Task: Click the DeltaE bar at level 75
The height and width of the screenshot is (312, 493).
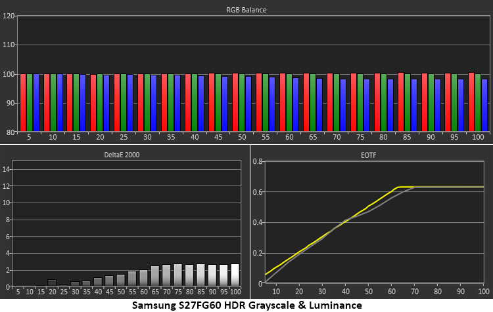Action: tap(178, 275)
